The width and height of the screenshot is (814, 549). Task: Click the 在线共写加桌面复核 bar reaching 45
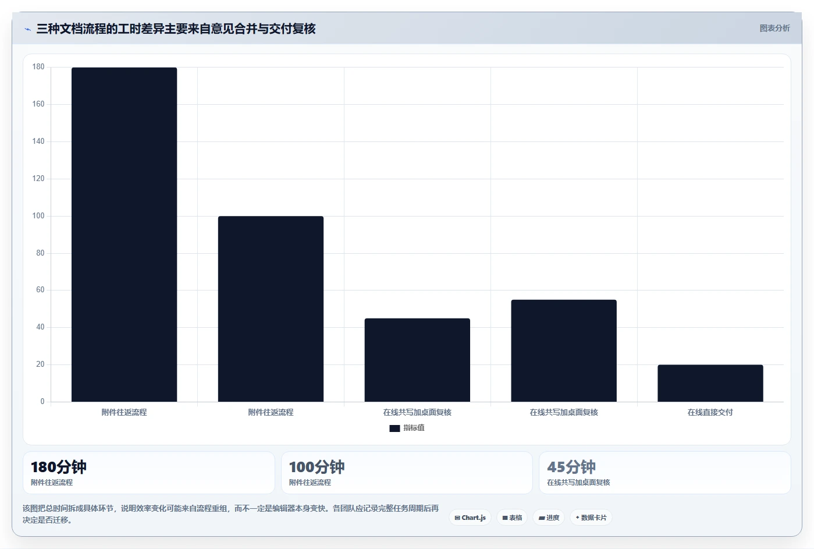pyautogui.click(x=417, y=360)
